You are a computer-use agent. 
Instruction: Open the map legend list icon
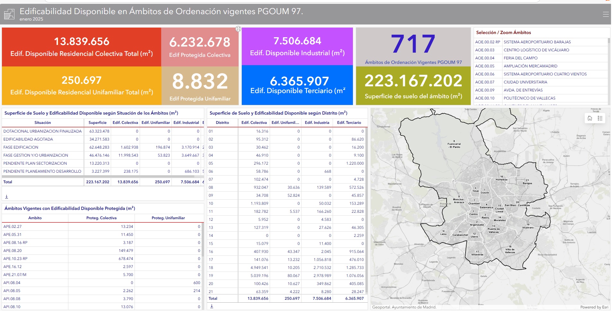[x=600, y=118]
